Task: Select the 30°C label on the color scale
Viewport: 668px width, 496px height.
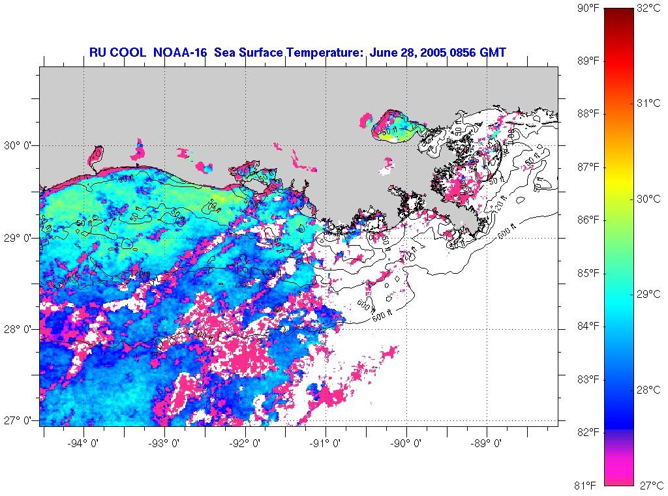Action: pos(649,199)
